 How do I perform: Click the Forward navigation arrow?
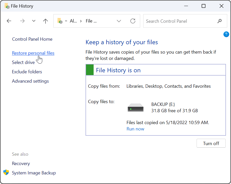click(22, 21)
